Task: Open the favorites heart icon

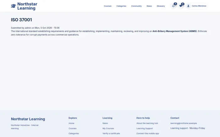Action: (x=181, y=6)
